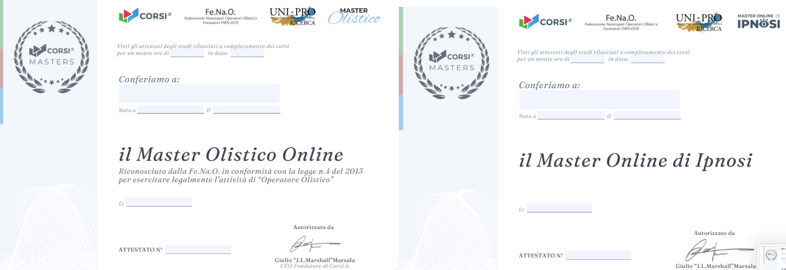The width and height of the screenshot is (786, 270).
Task: Click the 'in data' field on the Ipnosi certificate
Action: click(648, 58)
